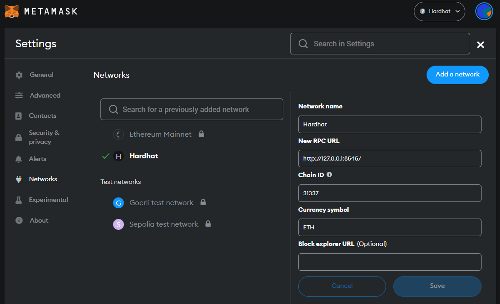Focus the previously added network search field
This screenshot has width=500, height=304.
(191, 109)
